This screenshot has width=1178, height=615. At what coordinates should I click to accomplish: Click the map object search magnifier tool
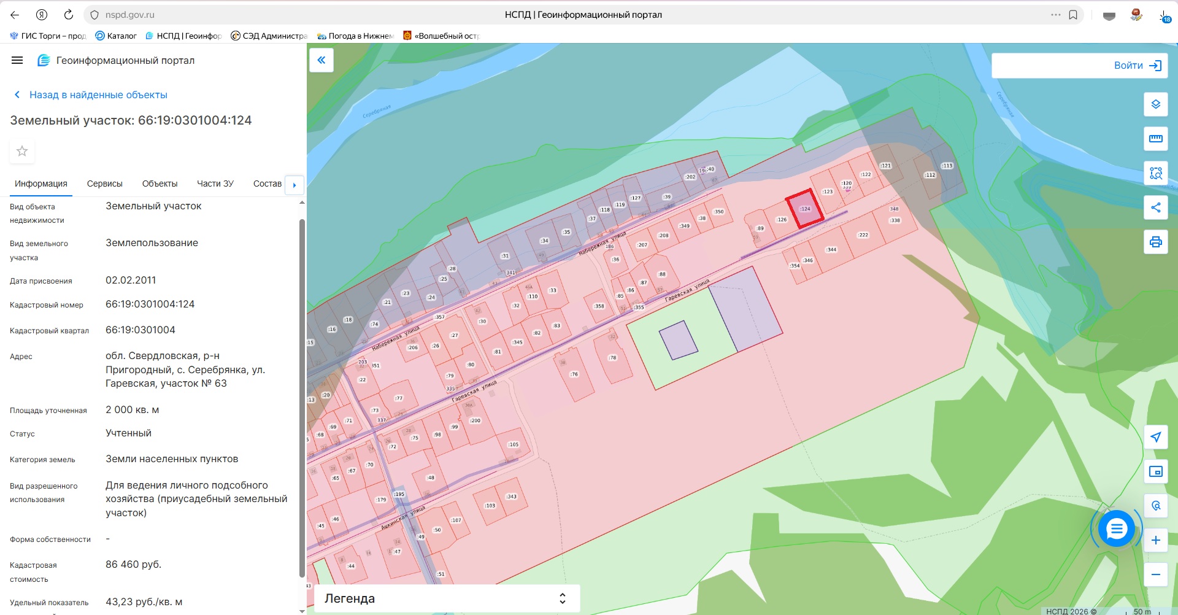pyautogui.click(x=1156, y=506)
